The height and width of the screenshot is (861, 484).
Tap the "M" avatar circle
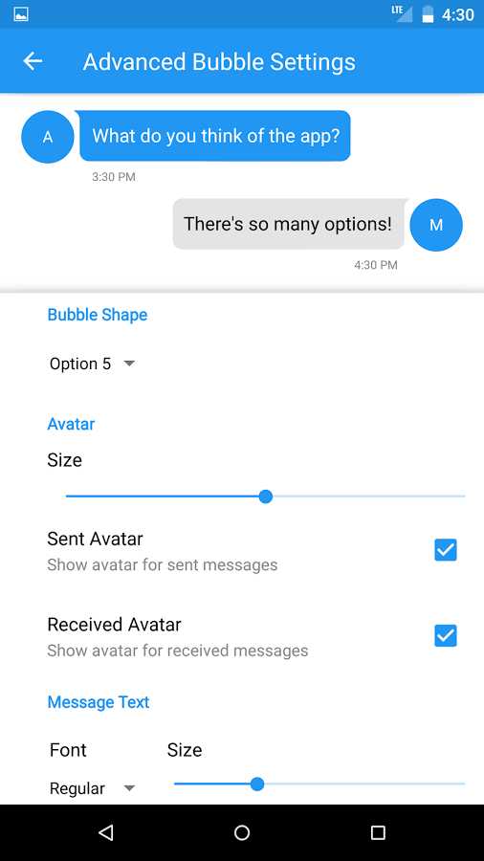point(436,225)
